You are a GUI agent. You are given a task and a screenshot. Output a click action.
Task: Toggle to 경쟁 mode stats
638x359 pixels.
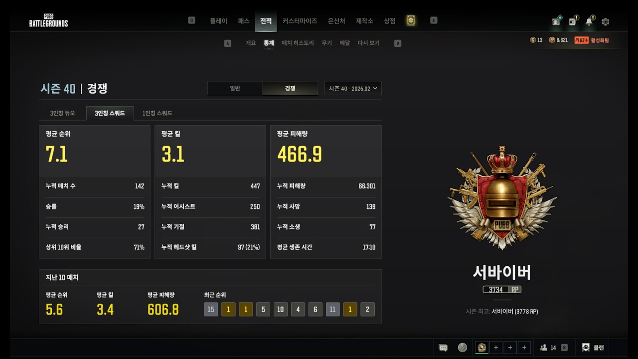click(290, 88)
